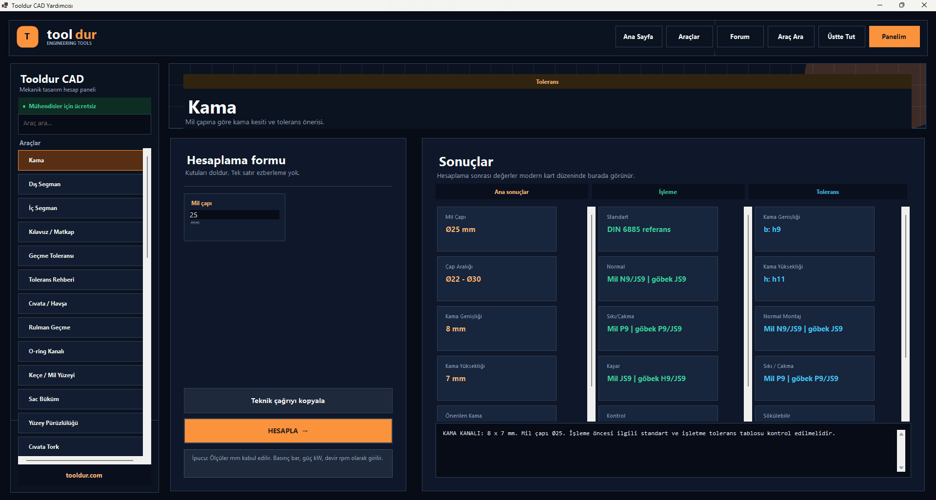
Task: Select the Kılavuz / Matkap tool
Action: pyautogui.click(x=80, y=232)
